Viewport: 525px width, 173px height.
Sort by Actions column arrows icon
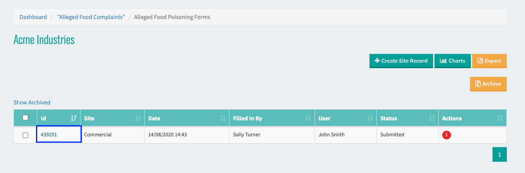point(500,118)
